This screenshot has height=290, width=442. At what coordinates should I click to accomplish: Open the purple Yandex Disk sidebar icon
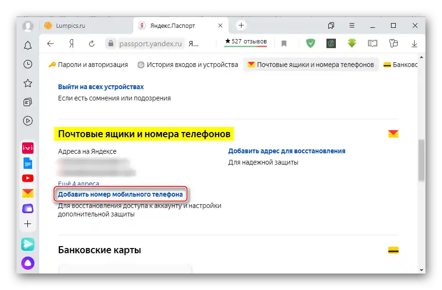coord(28,208)
